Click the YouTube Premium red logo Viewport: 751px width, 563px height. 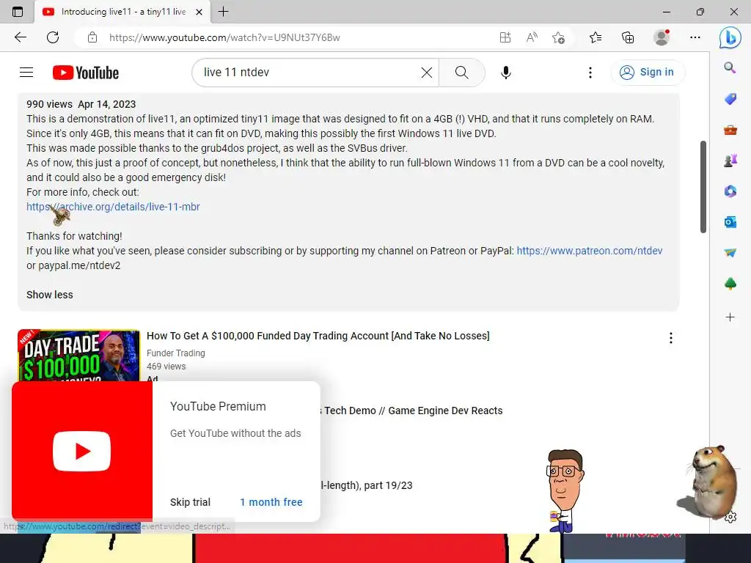click(x=82, y=451)
